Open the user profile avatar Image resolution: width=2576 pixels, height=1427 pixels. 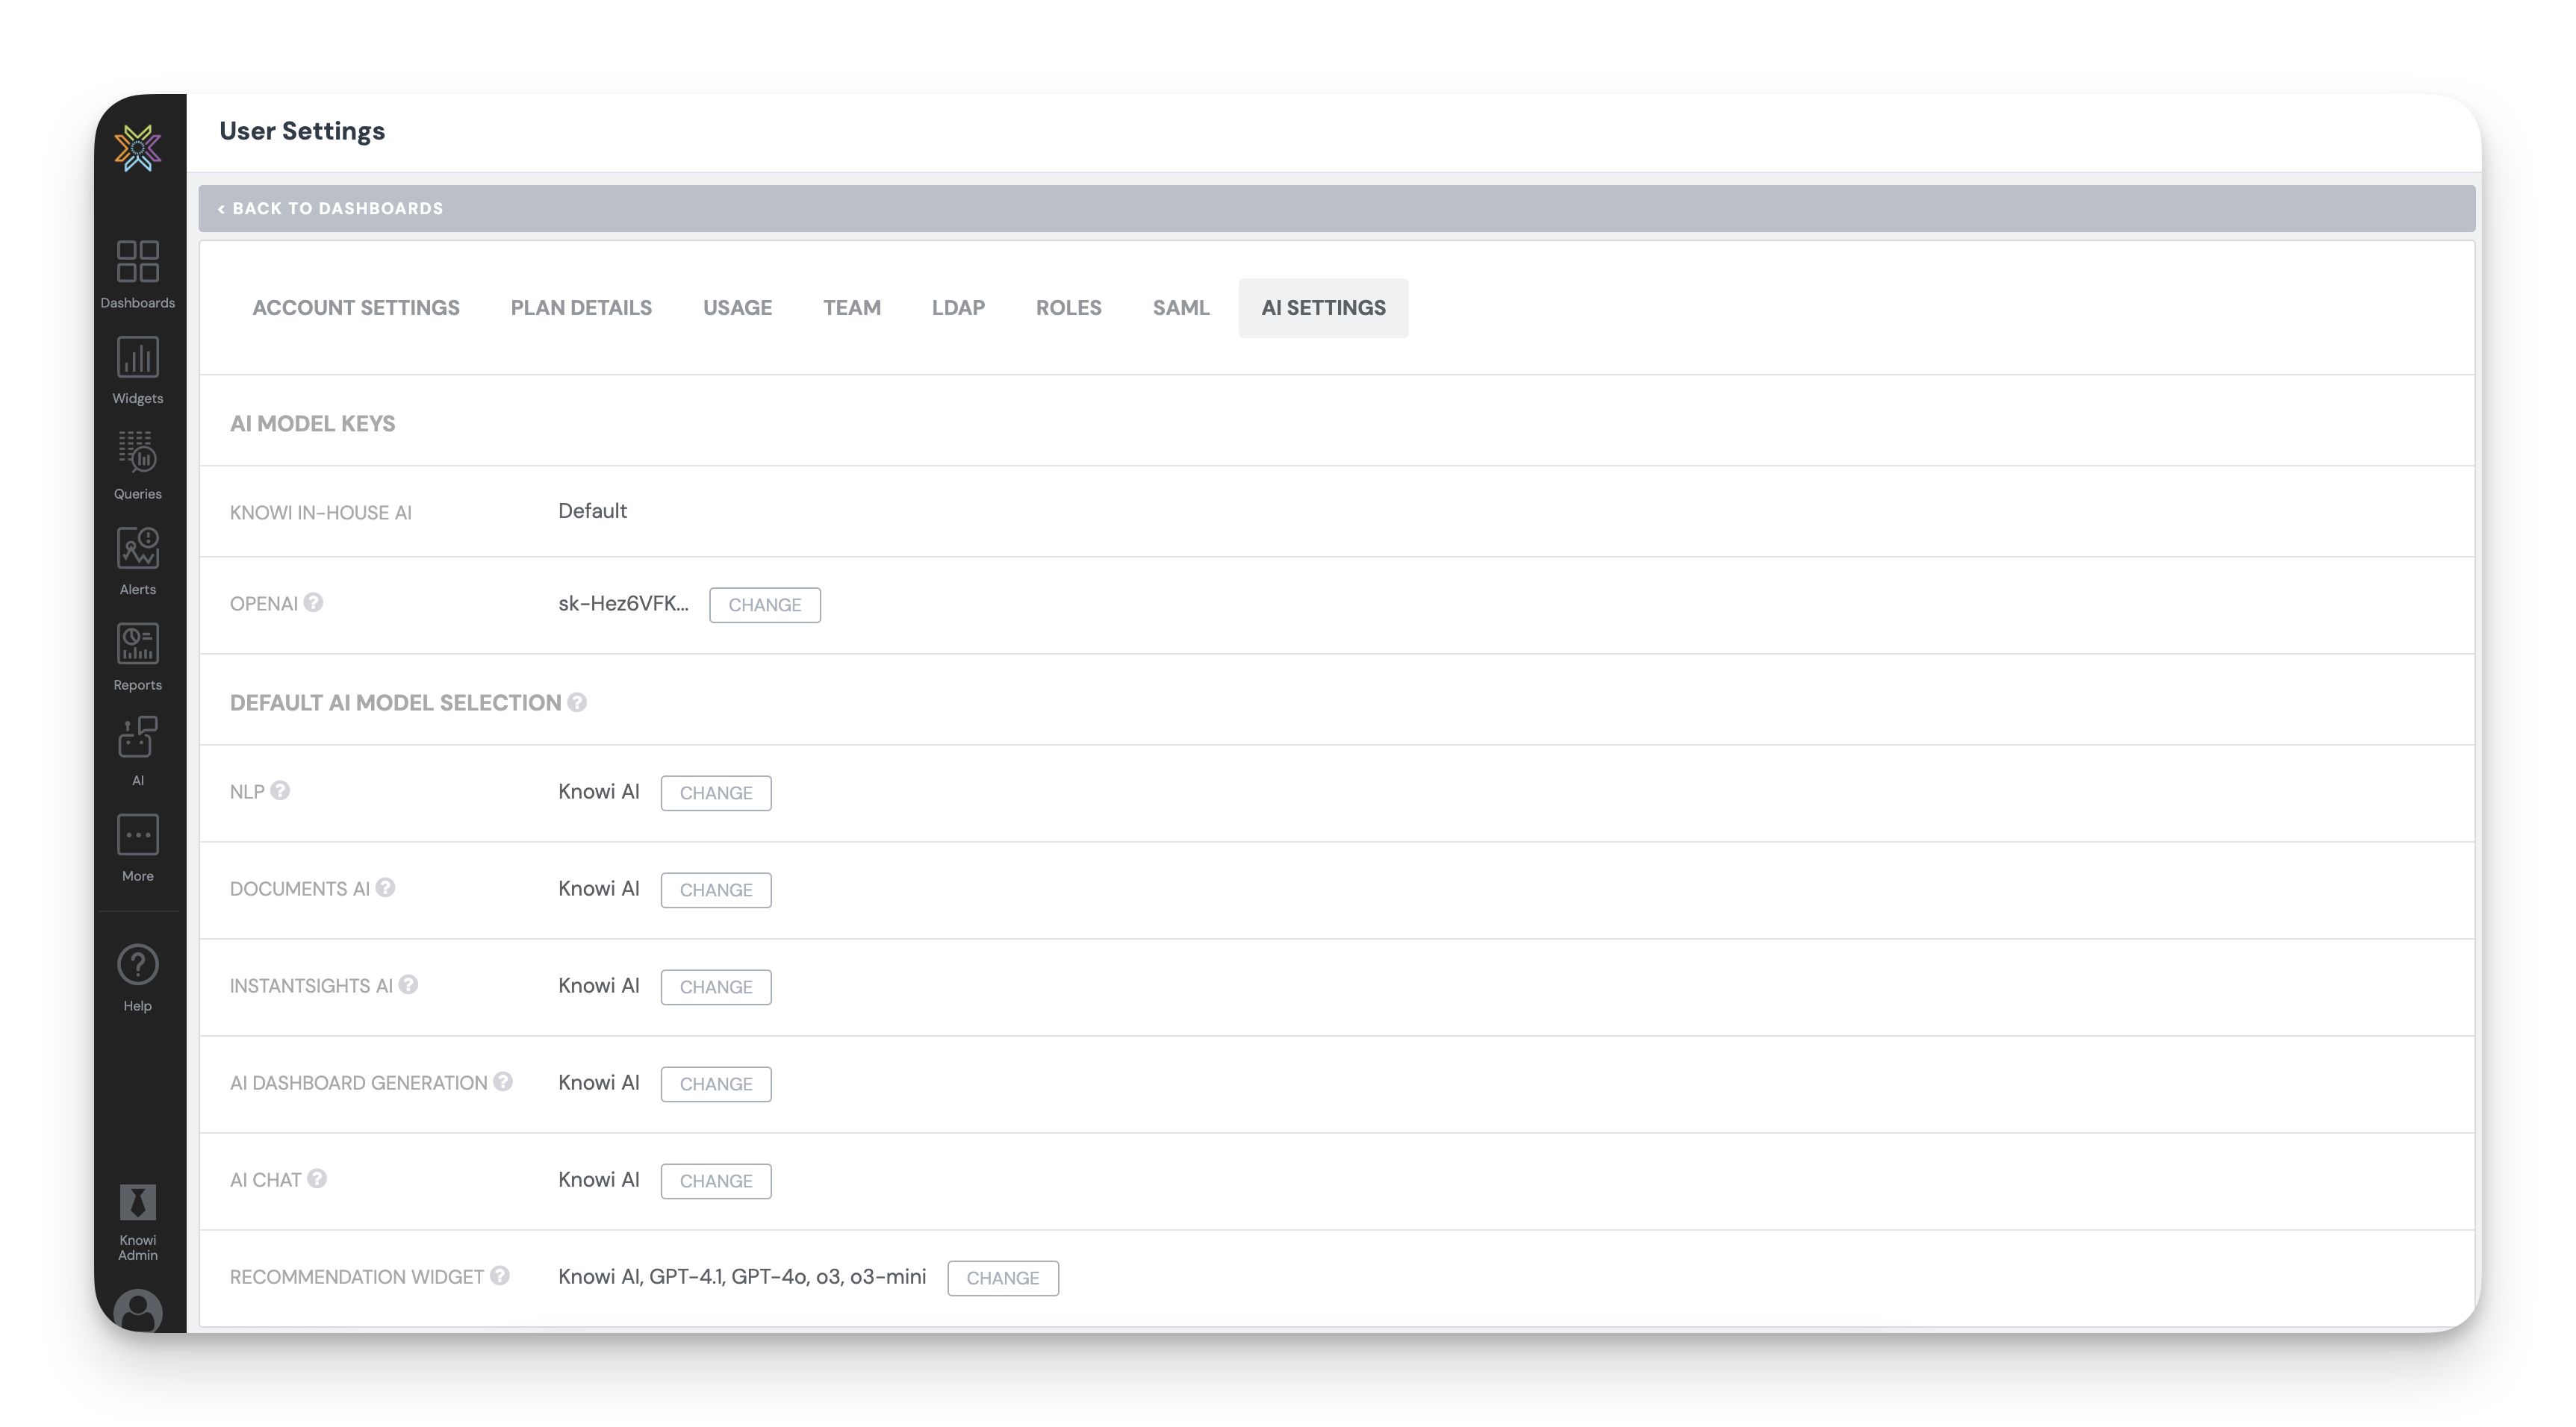tap(137, 1310)
